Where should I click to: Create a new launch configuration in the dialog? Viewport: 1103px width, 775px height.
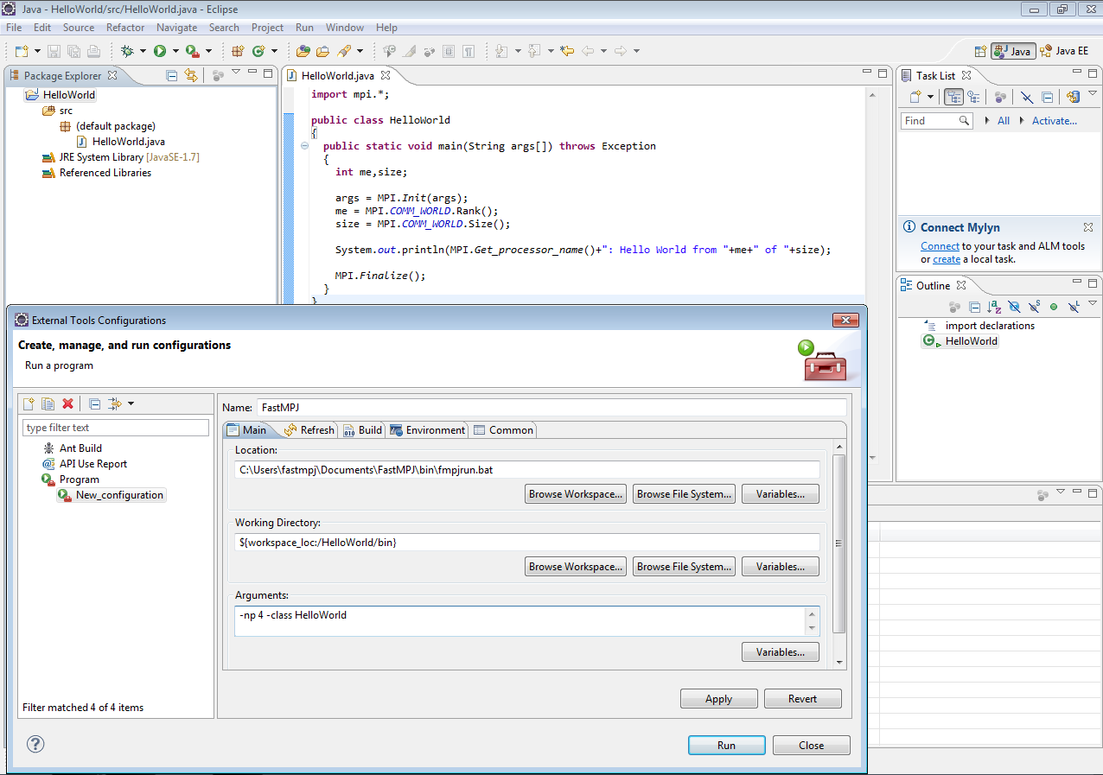29,403
